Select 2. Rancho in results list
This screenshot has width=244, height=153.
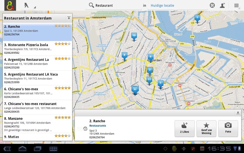pos(37,32)
